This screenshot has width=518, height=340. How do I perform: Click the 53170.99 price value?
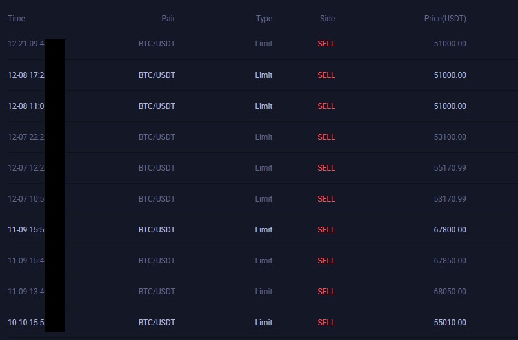tap(450, 199)
